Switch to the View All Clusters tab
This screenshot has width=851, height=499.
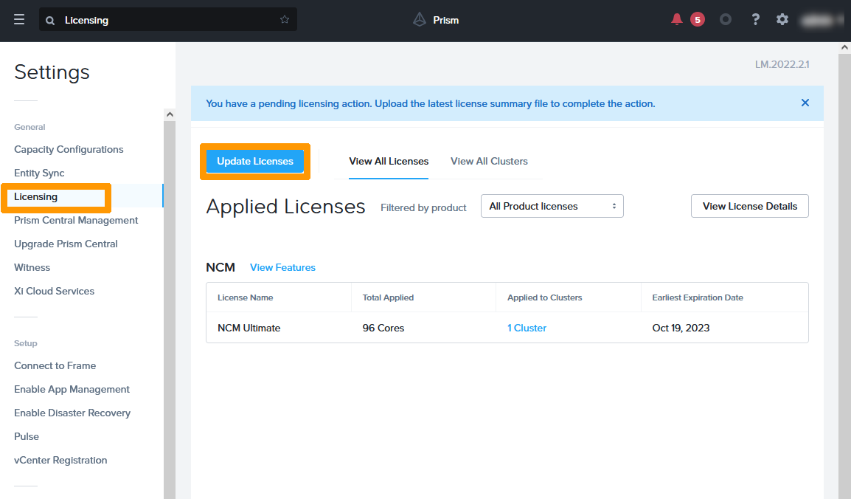pos(488,161)
